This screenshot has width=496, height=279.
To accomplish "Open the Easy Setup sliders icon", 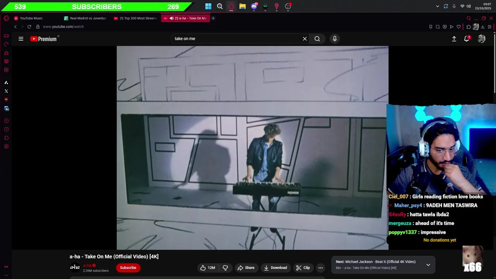I will [x=490, y=27].
